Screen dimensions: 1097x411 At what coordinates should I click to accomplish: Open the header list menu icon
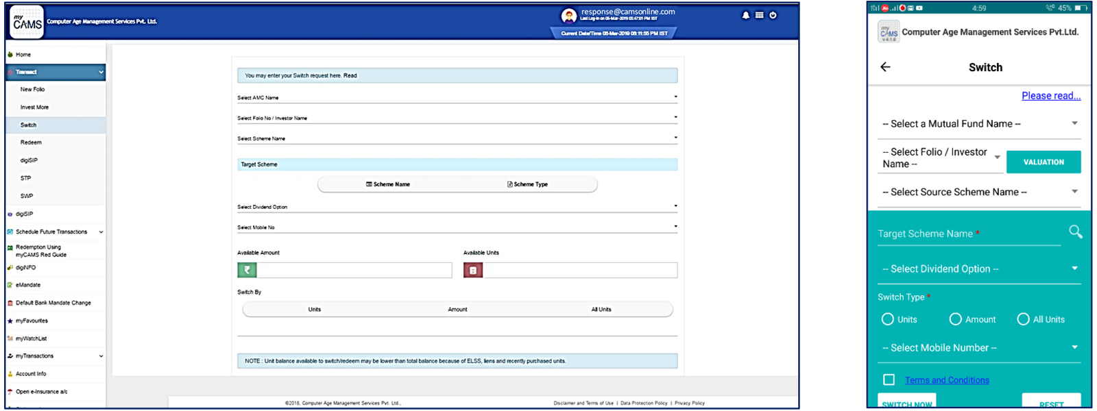(759, 15)
